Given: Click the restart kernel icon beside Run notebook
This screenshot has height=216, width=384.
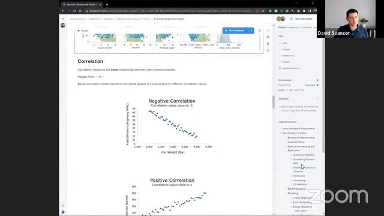Looking at the screenshot, I should click(260, 31).
